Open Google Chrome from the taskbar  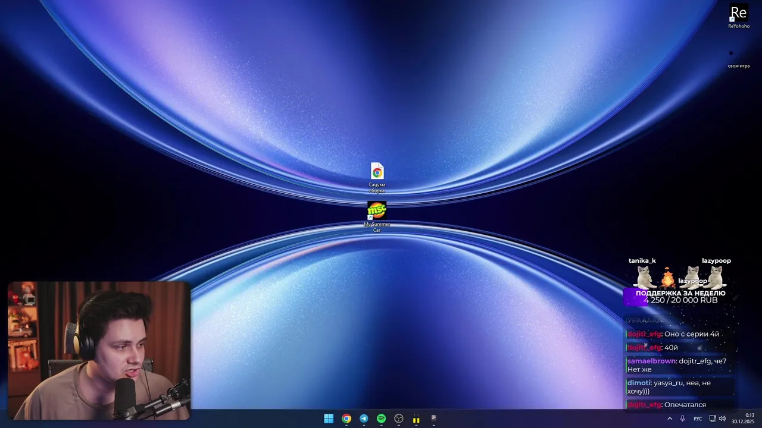point(346,418)
